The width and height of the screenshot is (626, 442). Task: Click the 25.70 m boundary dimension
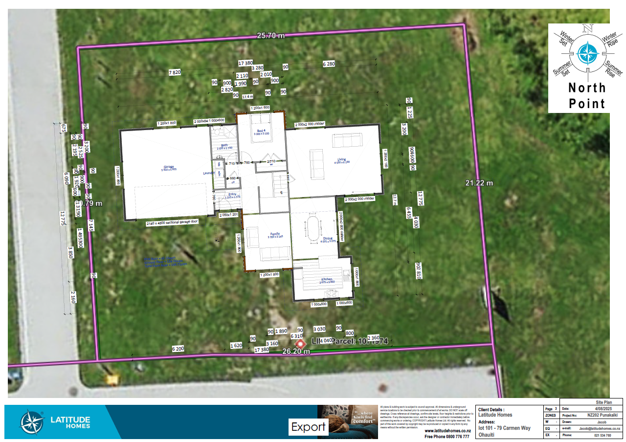(x=270, y=35)
